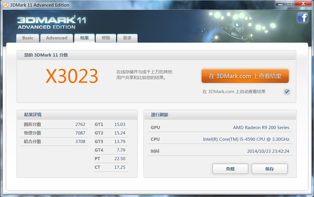Click PT result 22.50

(120, 159)
